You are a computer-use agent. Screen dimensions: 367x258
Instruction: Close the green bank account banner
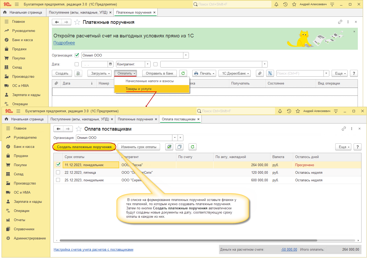click(x=354, y=31)
